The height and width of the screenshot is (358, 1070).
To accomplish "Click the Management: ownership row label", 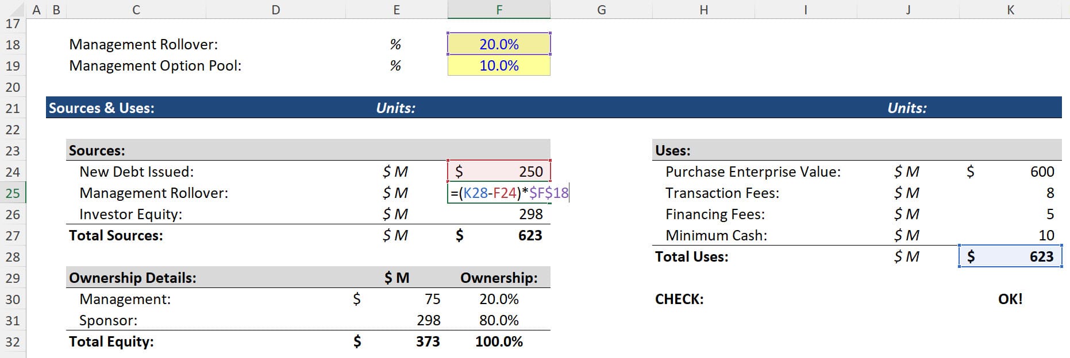I will pyautogui.click(x=125, y=299).
